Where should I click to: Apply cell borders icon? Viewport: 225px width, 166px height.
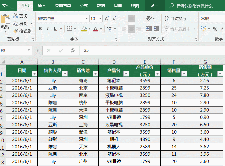(x=69, y=29)
